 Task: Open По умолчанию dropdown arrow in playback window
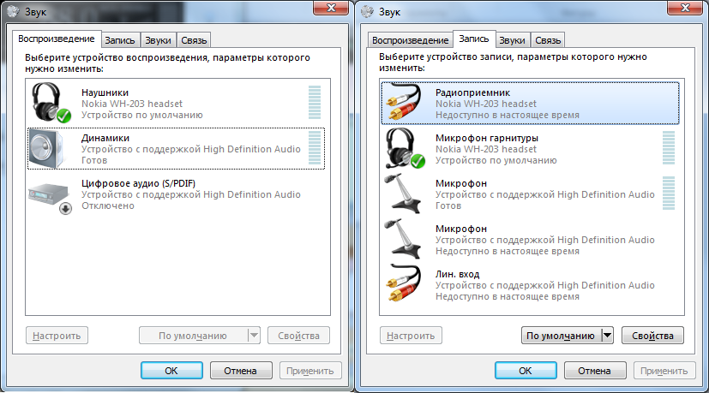coord(253,336)
